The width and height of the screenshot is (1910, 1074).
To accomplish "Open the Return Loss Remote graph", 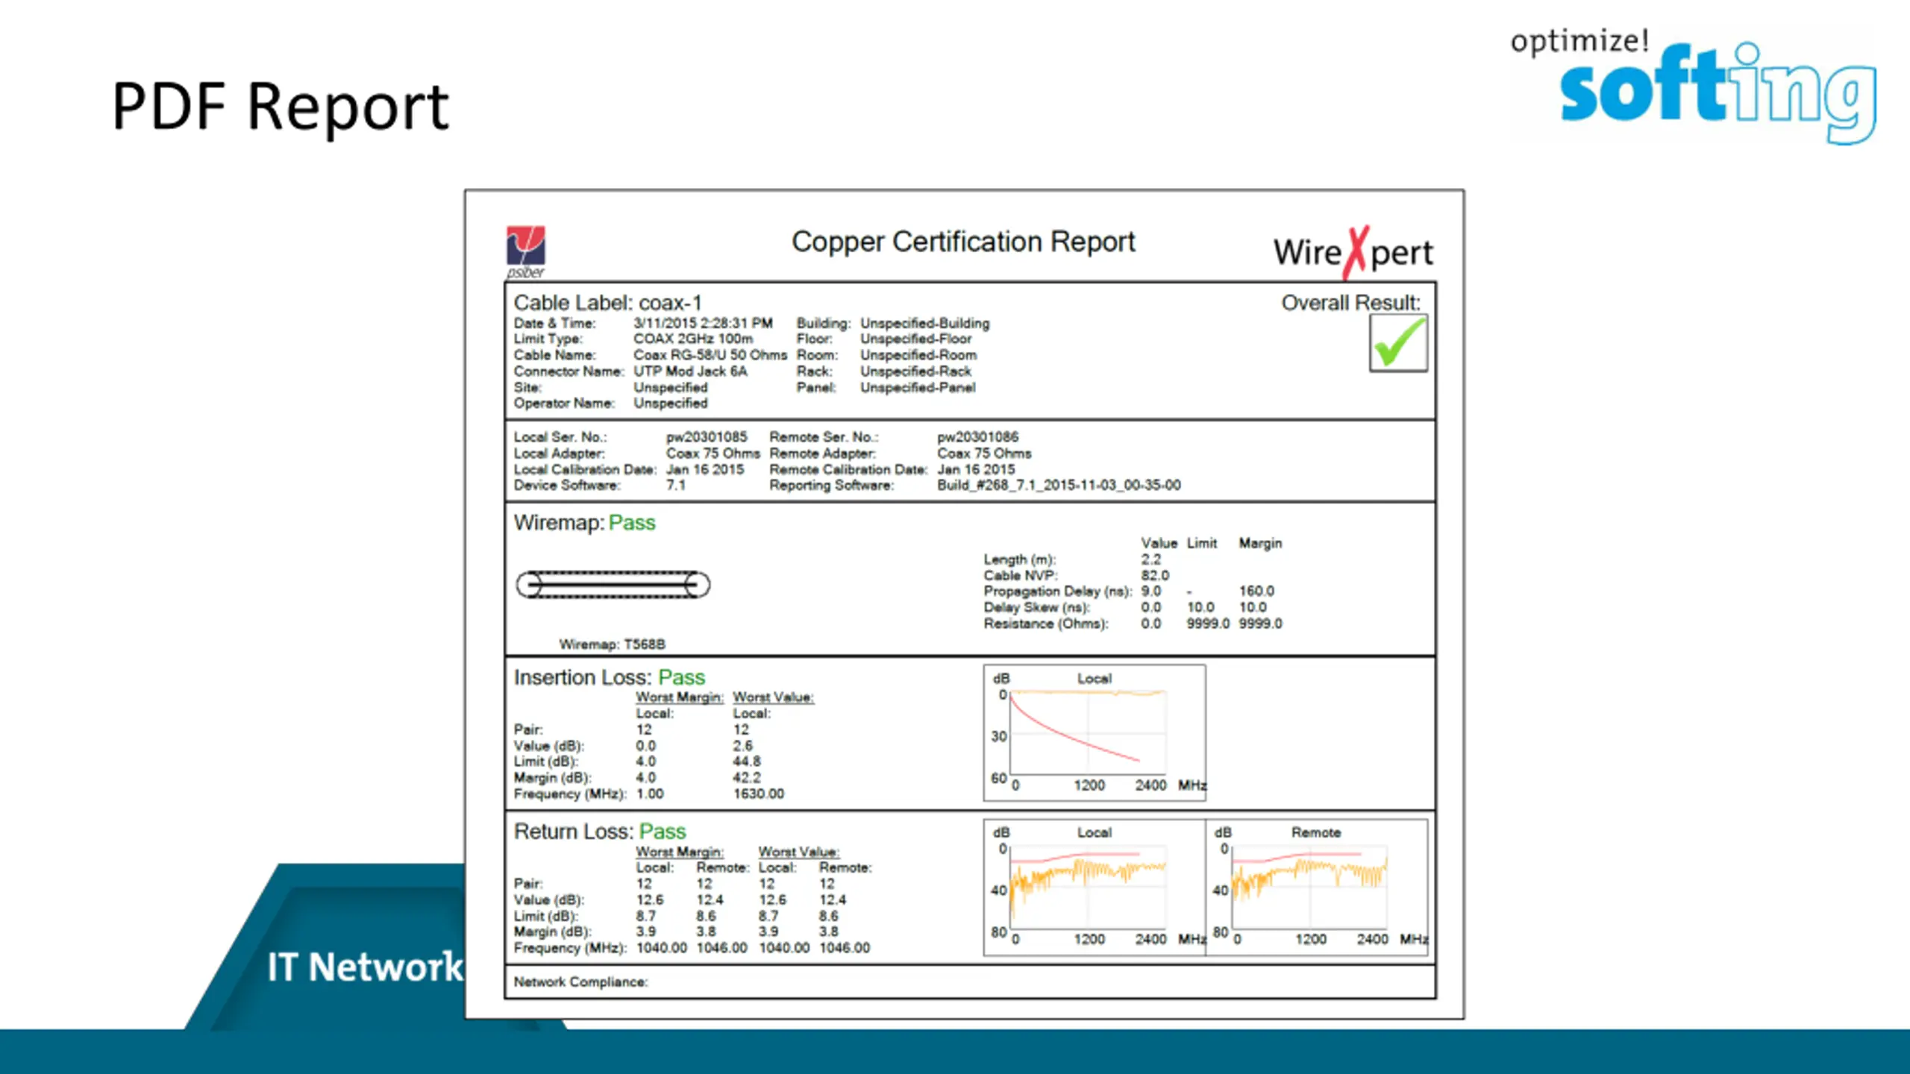I will pyautogui.click(x=1317, y=888).
